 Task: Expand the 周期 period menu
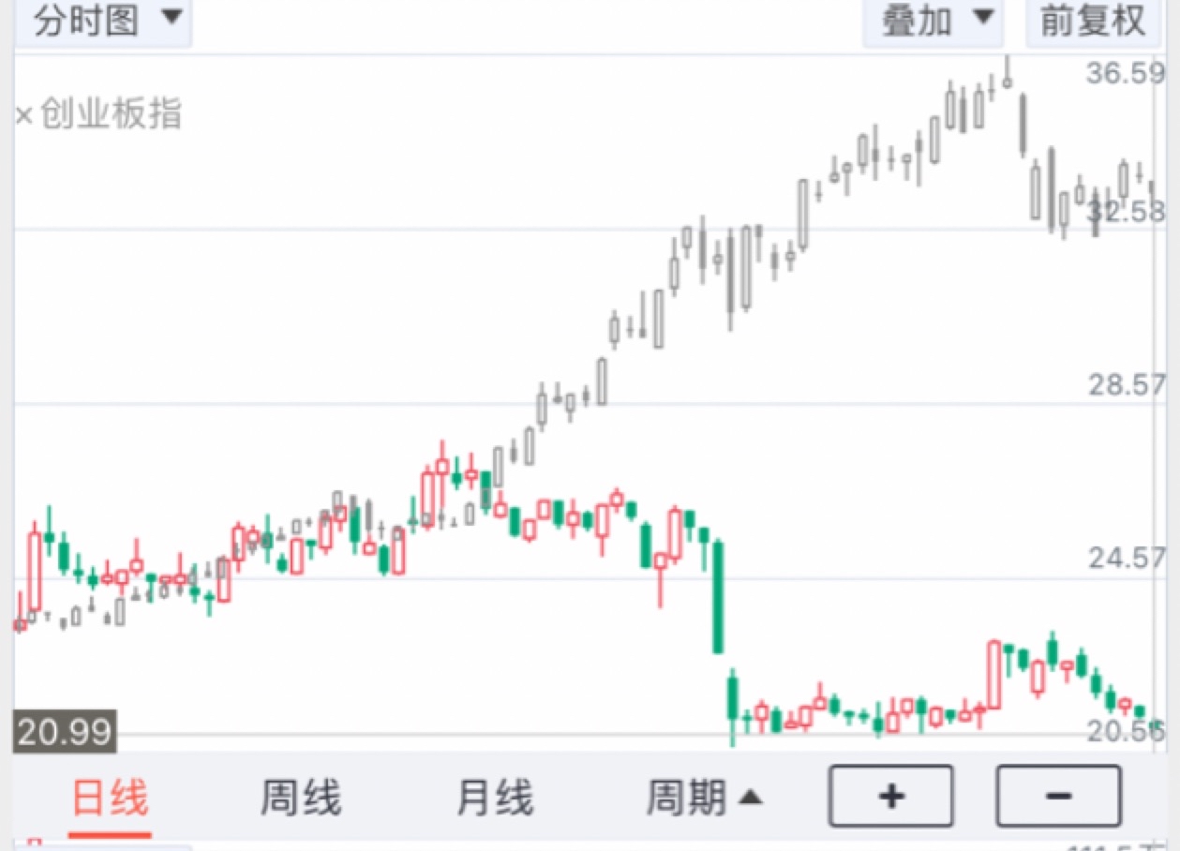[x=703, y=799]
